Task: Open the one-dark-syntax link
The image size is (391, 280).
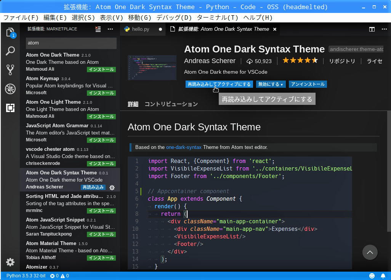Action: 184,147
